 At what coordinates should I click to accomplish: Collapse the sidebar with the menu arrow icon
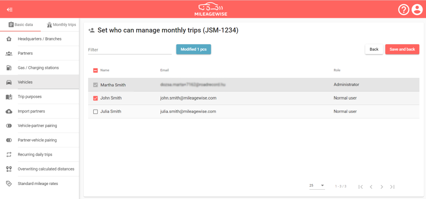tap(10, 10)
